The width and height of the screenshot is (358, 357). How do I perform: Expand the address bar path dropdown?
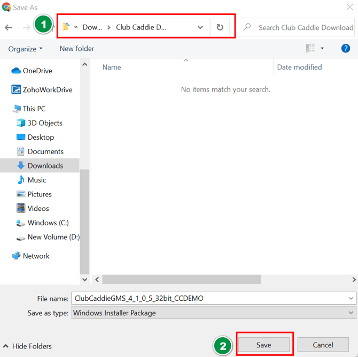(x=200, y=27)
